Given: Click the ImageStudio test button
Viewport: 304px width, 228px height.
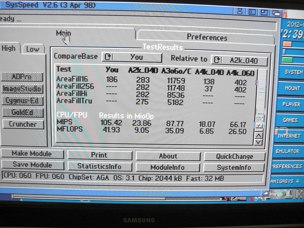Looking at the screenshot, I should pos(22,89).
